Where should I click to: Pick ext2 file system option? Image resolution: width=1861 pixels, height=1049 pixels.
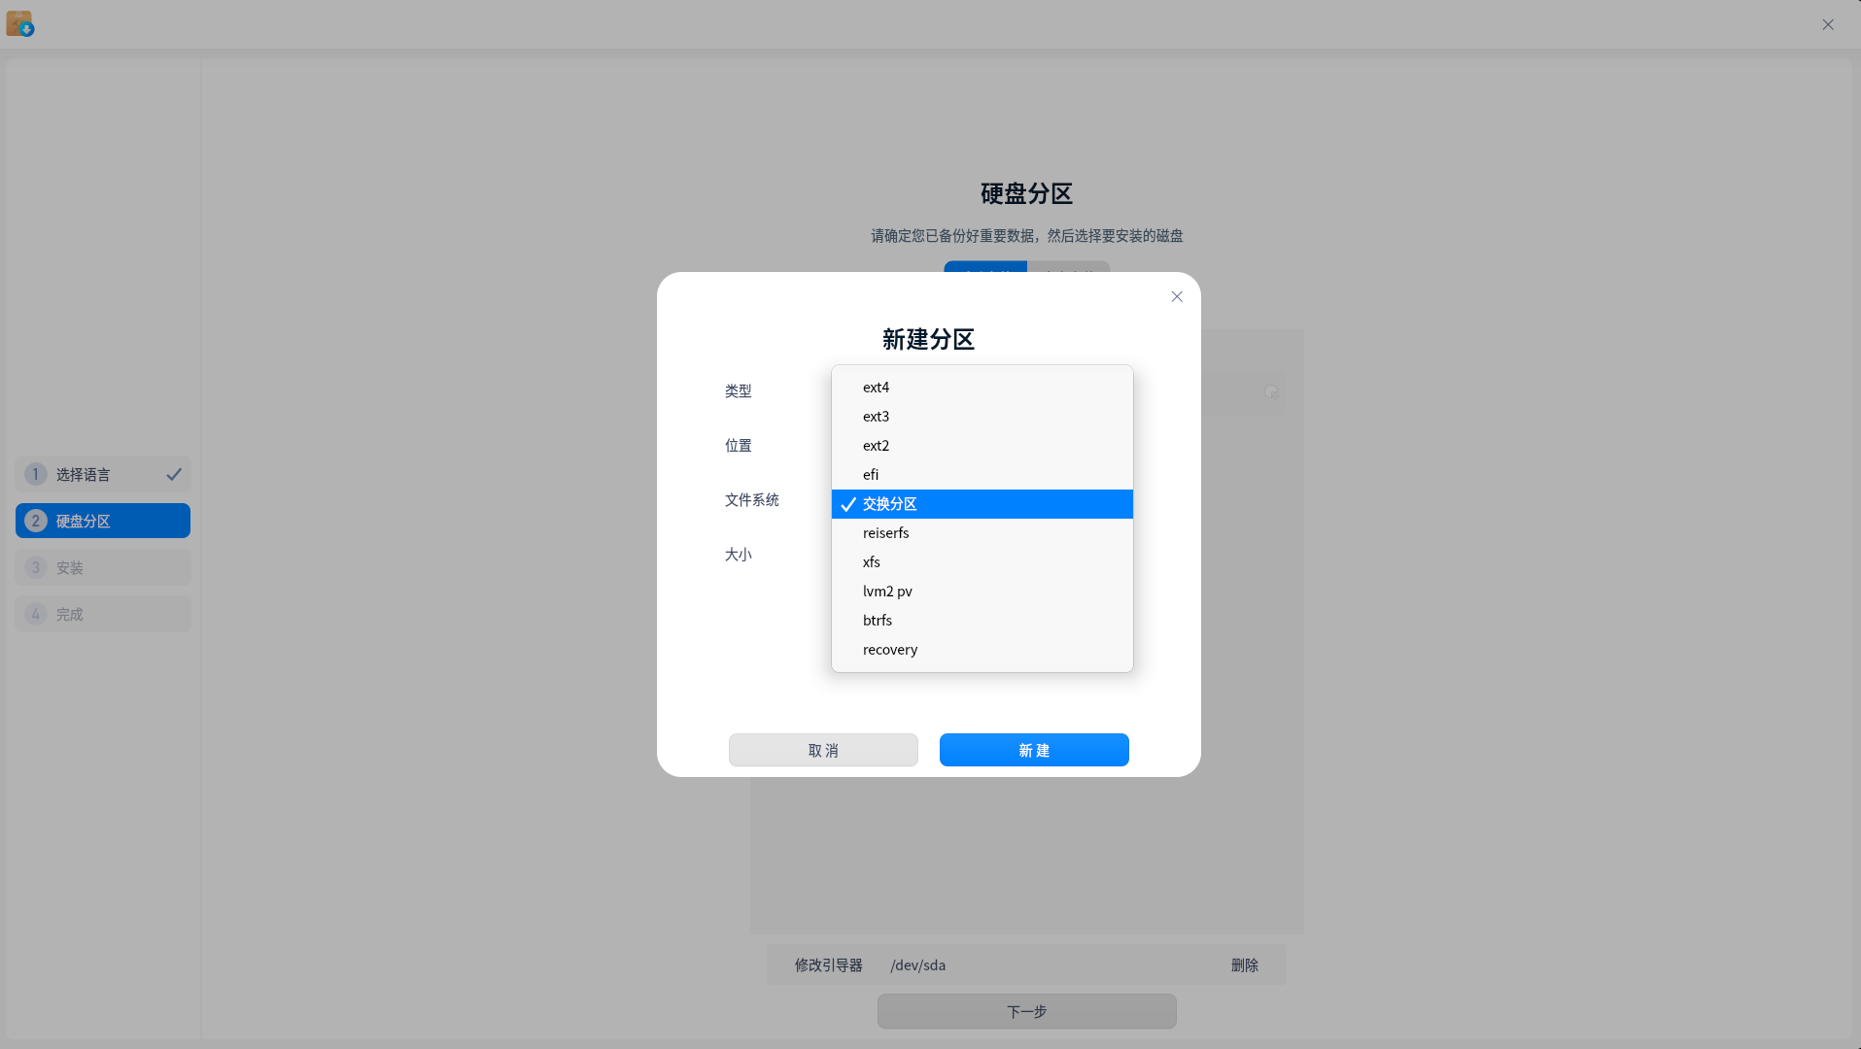[982, 446]
